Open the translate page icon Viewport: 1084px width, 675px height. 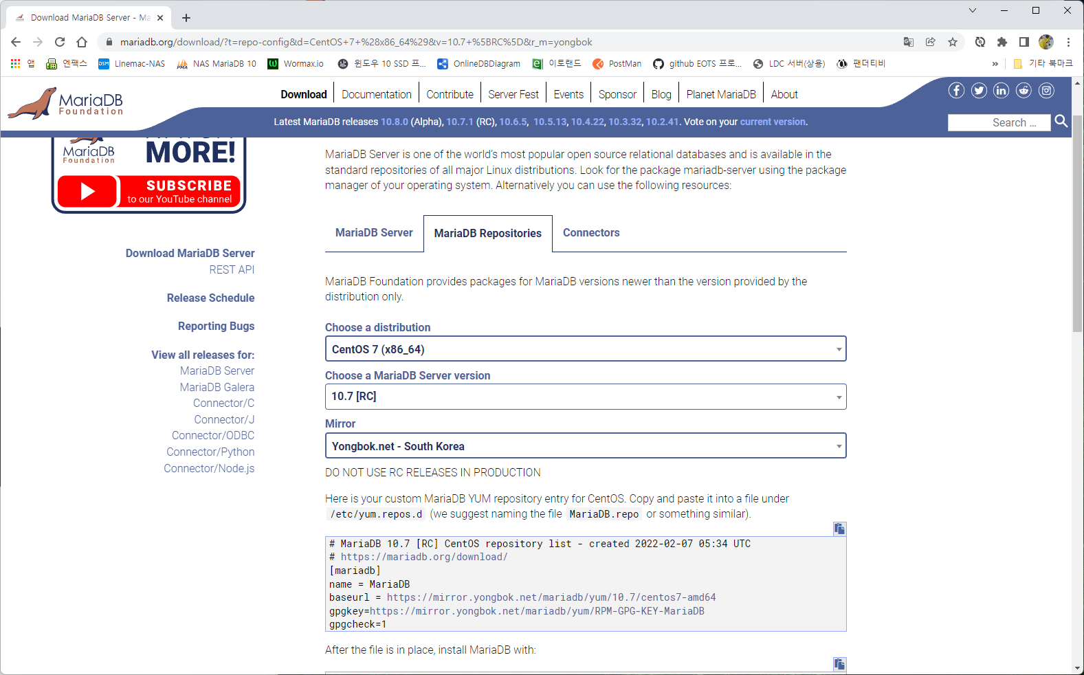click(x=909, y=42)
